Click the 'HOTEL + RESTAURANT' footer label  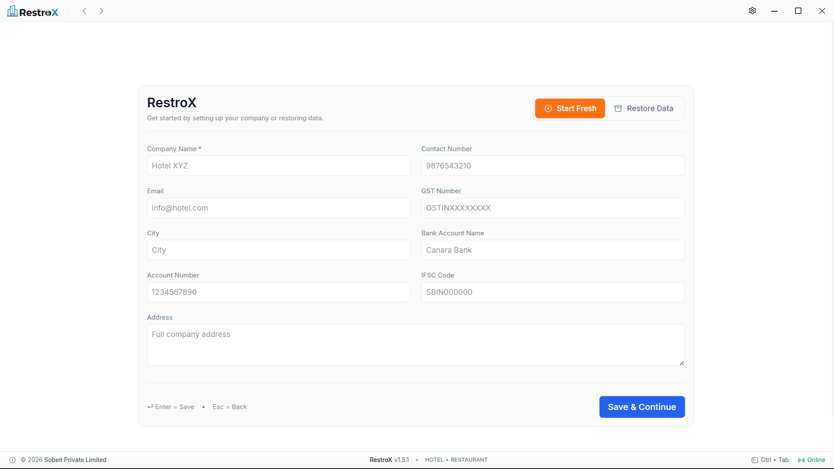click(x=457, y=460)
